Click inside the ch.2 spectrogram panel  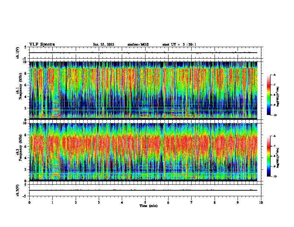(143, 152)
